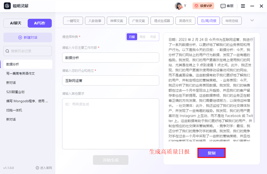Select the 月报 report type

click(x=153, y=37)
